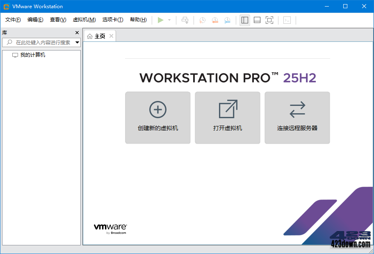Open the 帮助 menu
Image resolution: width=374 pixels, height=254 pixels.
138,19
